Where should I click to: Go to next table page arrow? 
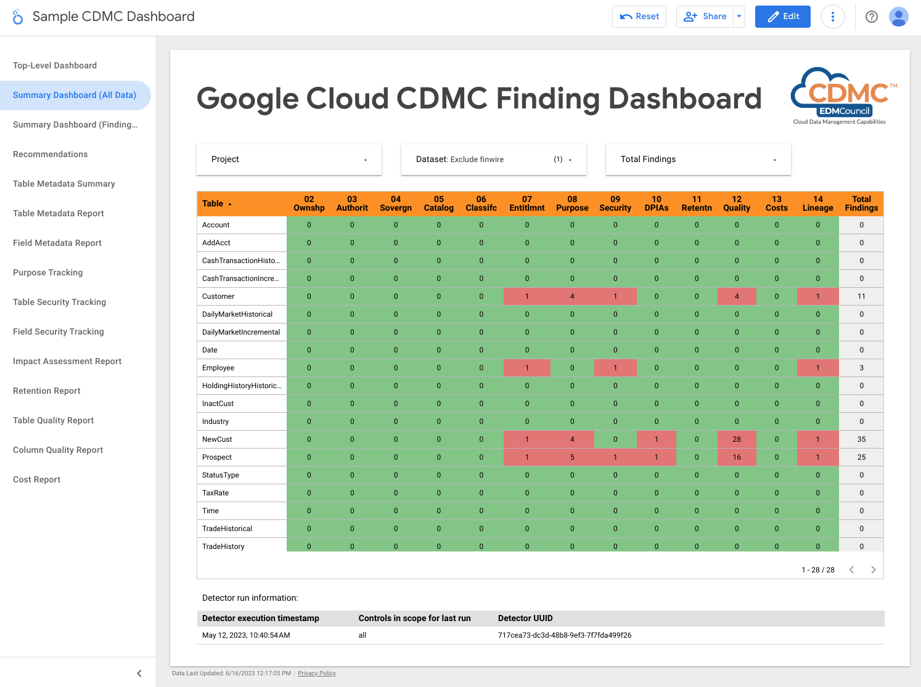click(873, 570)
